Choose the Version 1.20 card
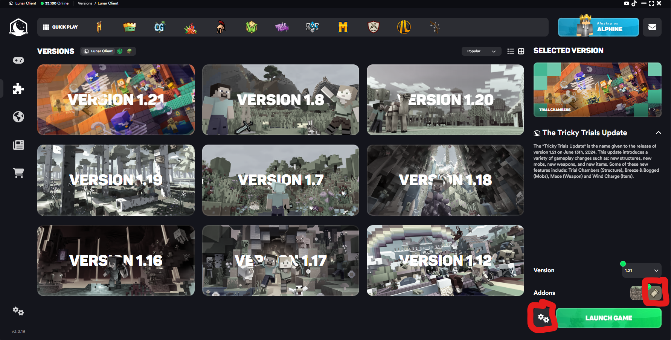This screenshot has width=671, height=340. tap(445, 100)
